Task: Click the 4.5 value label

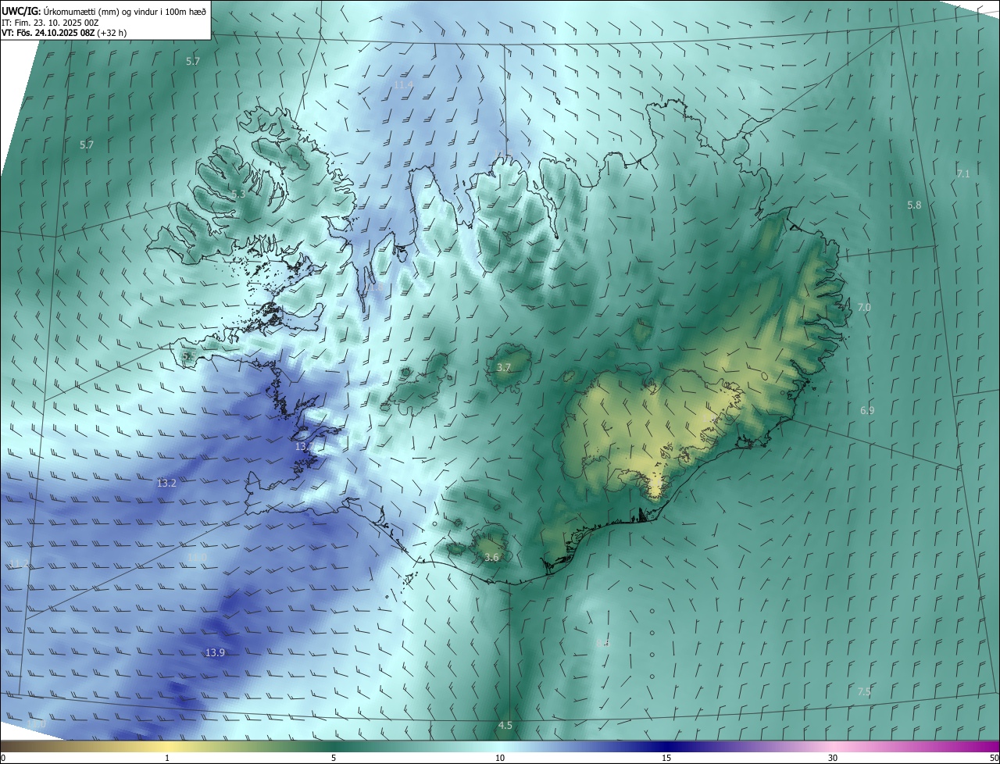Action: [505, 725]
